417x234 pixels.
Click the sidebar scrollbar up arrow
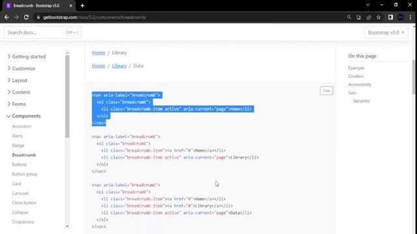point(67,53)
